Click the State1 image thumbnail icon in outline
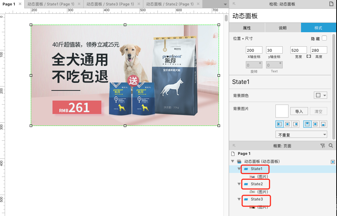The width and height of the screenshot is (337, 216). pos(252,177)
